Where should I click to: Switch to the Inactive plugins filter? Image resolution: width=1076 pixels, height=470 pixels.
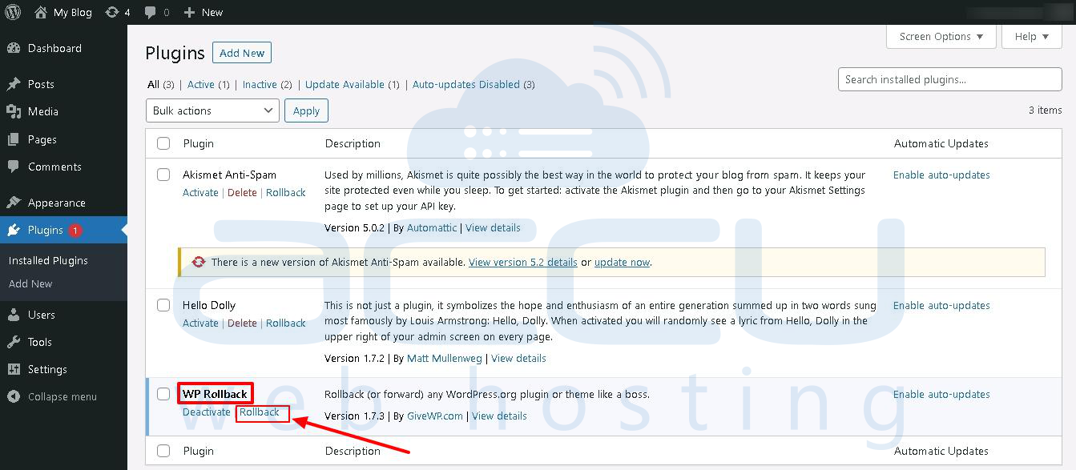tap(260, 84)
